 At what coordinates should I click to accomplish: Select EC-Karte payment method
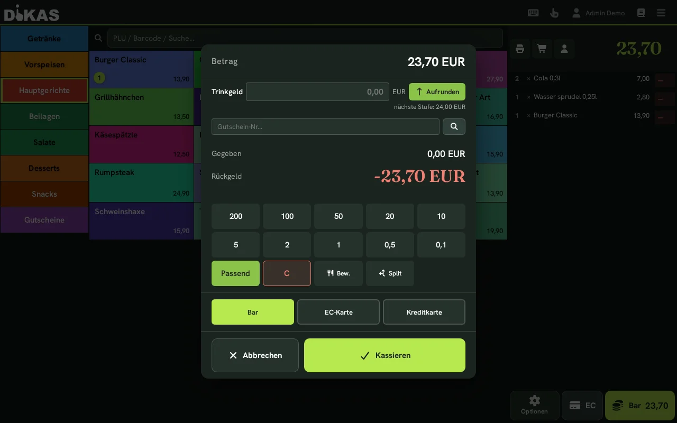[x=338, y=312]
